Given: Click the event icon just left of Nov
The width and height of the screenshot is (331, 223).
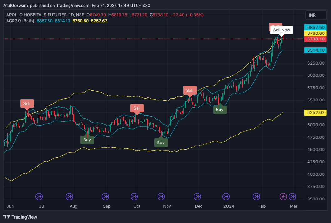Looking at the screenshot, I should [x=161, y=197].
